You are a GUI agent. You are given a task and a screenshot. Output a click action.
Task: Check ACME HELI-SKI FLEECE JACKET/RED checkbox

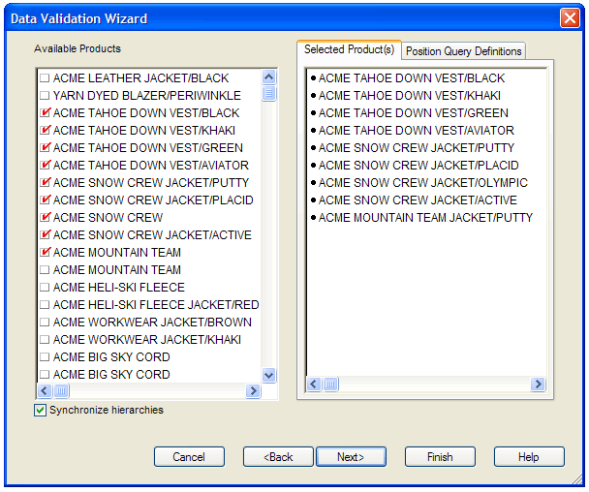(x=45, y=304)
